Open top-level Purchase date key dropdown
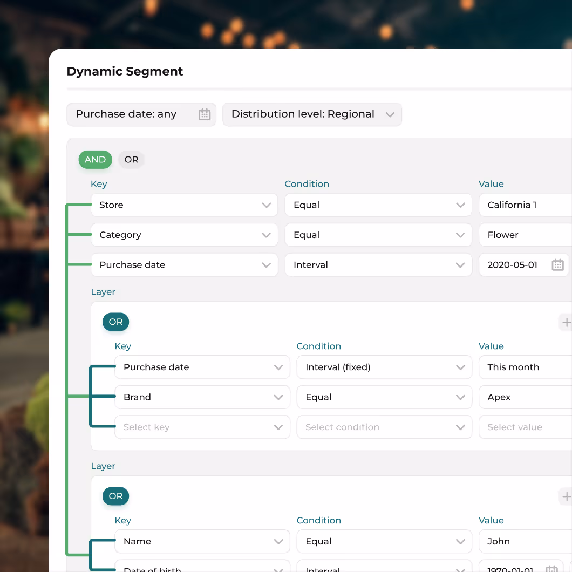The height and width of the screenshot is (572, 572). 184,265
